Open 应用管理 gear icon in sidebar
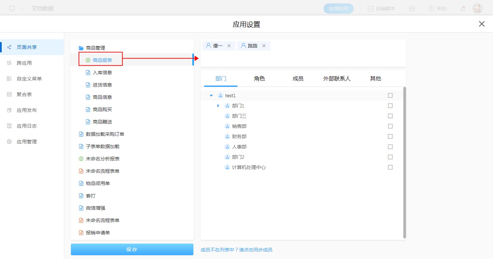 9,142
